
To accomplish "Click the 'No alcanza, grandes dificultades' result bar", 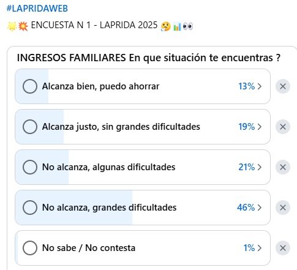I will [x=143, y=208].
